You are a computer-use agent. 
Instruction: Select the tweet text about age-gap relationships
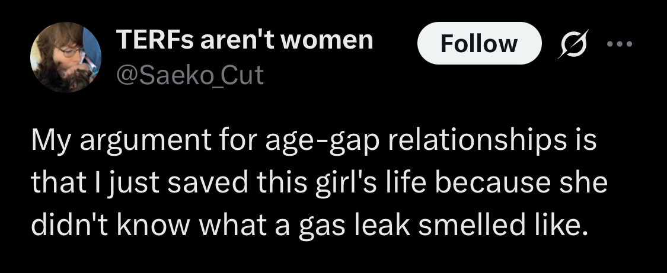pos(318,183)
